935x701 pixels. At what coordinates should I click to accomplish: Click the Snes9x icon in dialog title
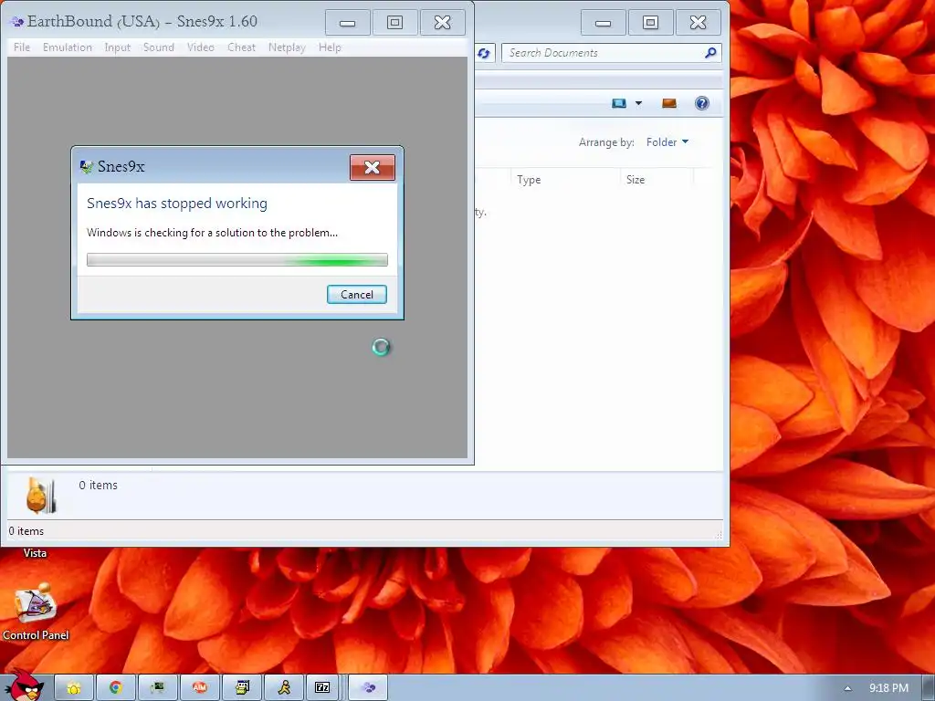[87, 166]
